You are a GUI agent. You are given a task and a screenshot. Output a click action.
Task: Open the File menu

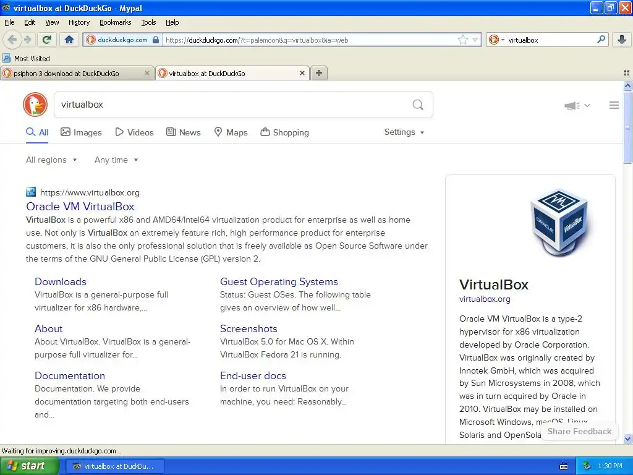point(9,22)
